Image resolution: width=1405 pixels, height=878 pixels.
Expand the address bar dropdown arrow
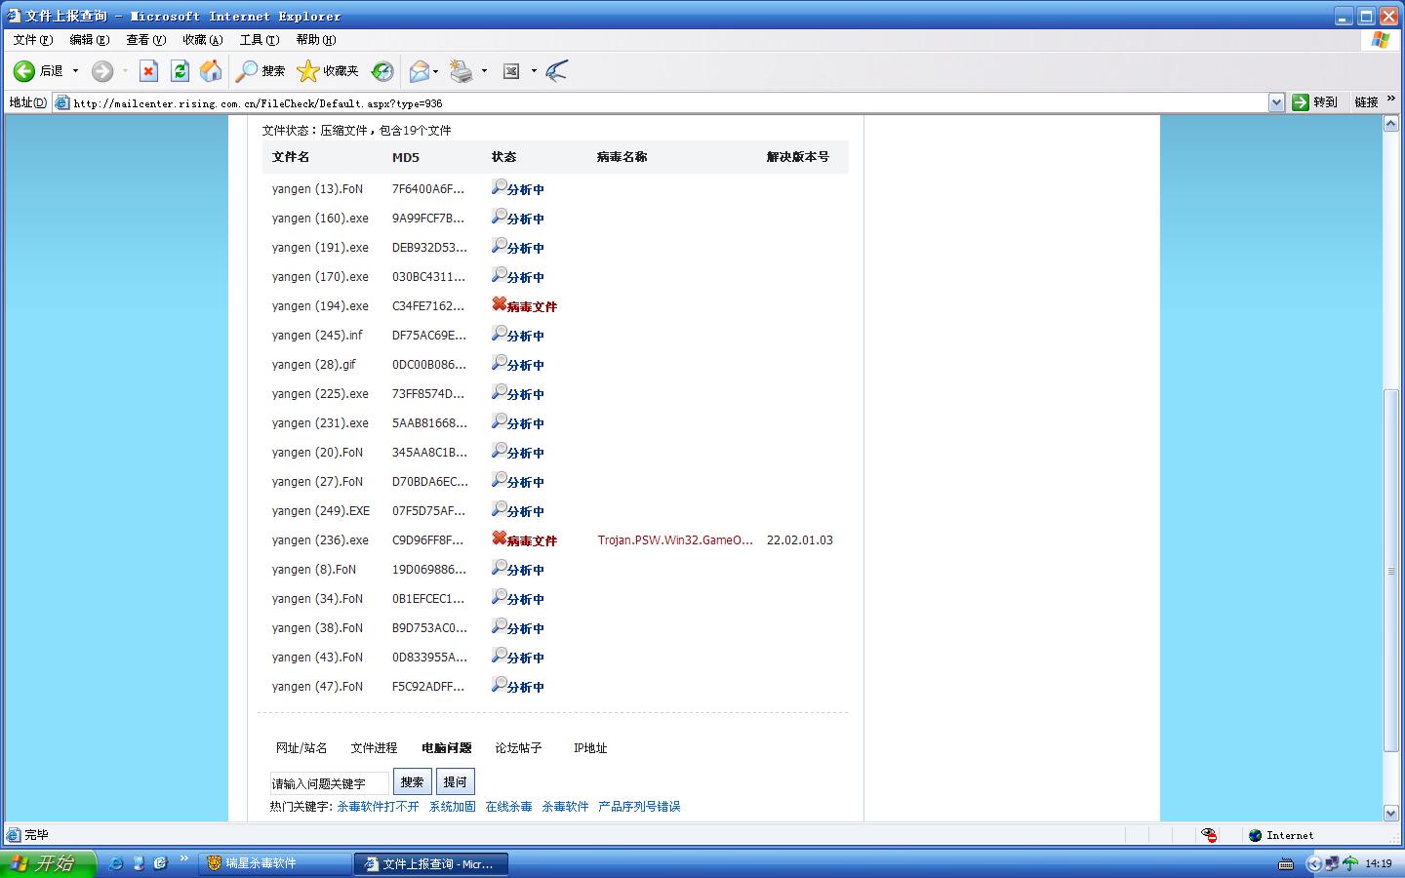coord(1275,102)
